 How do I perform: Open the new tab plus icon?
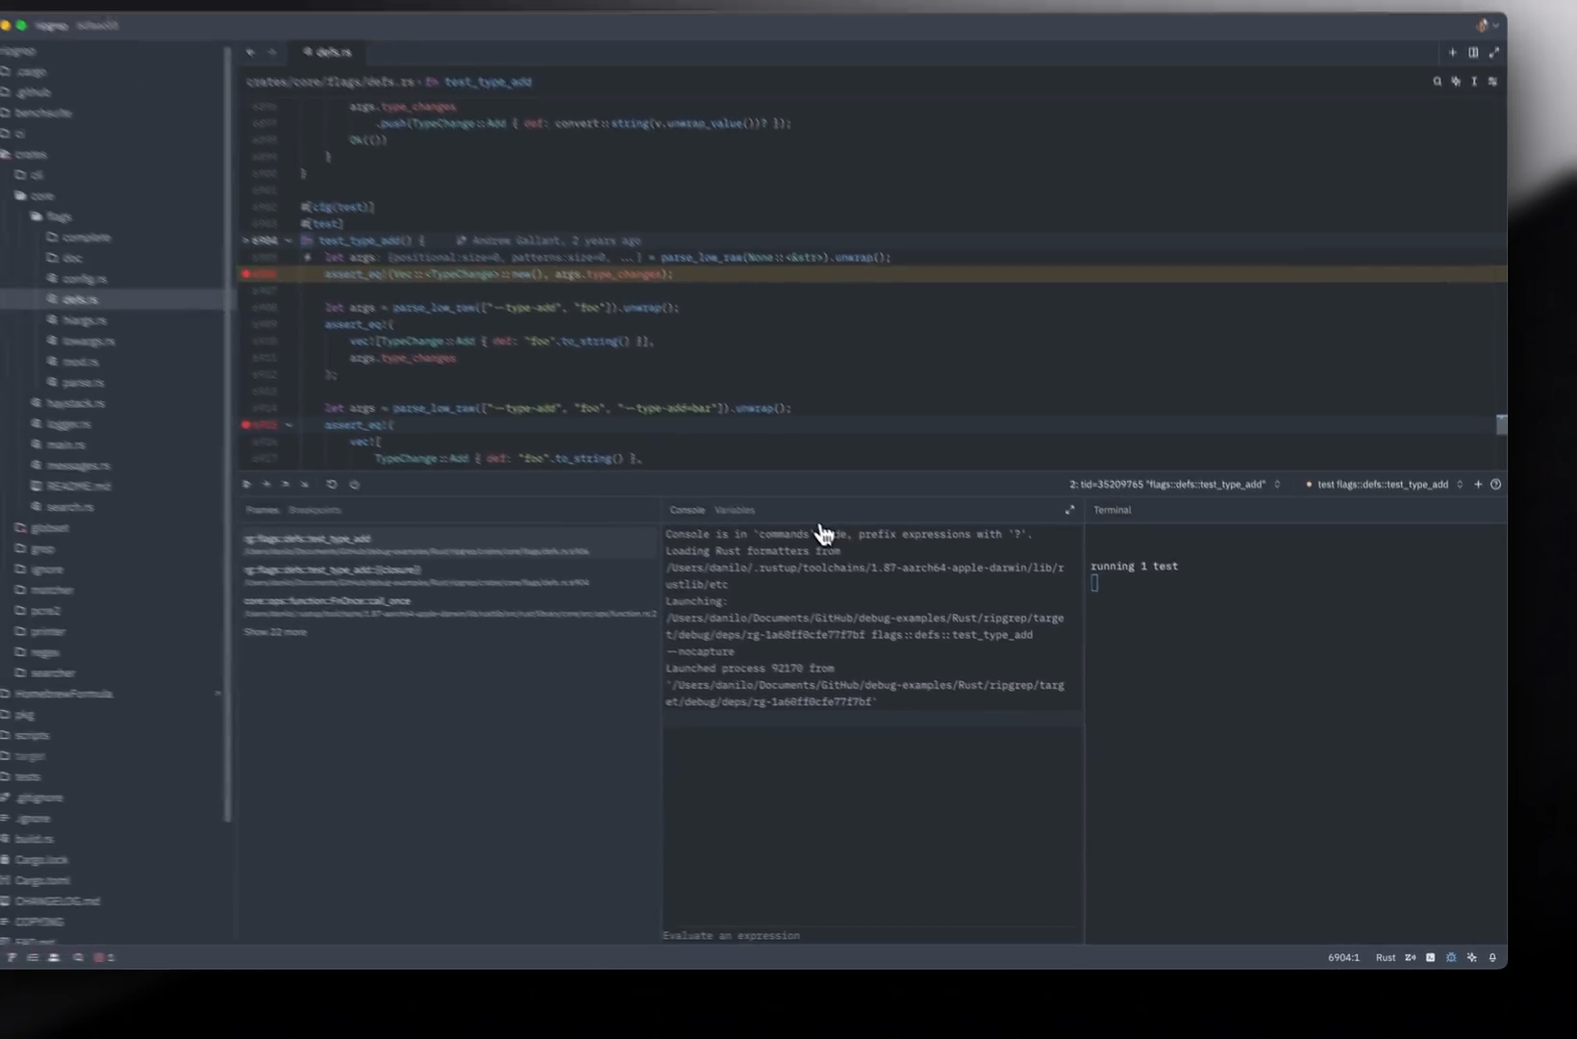pos(1453,52)
